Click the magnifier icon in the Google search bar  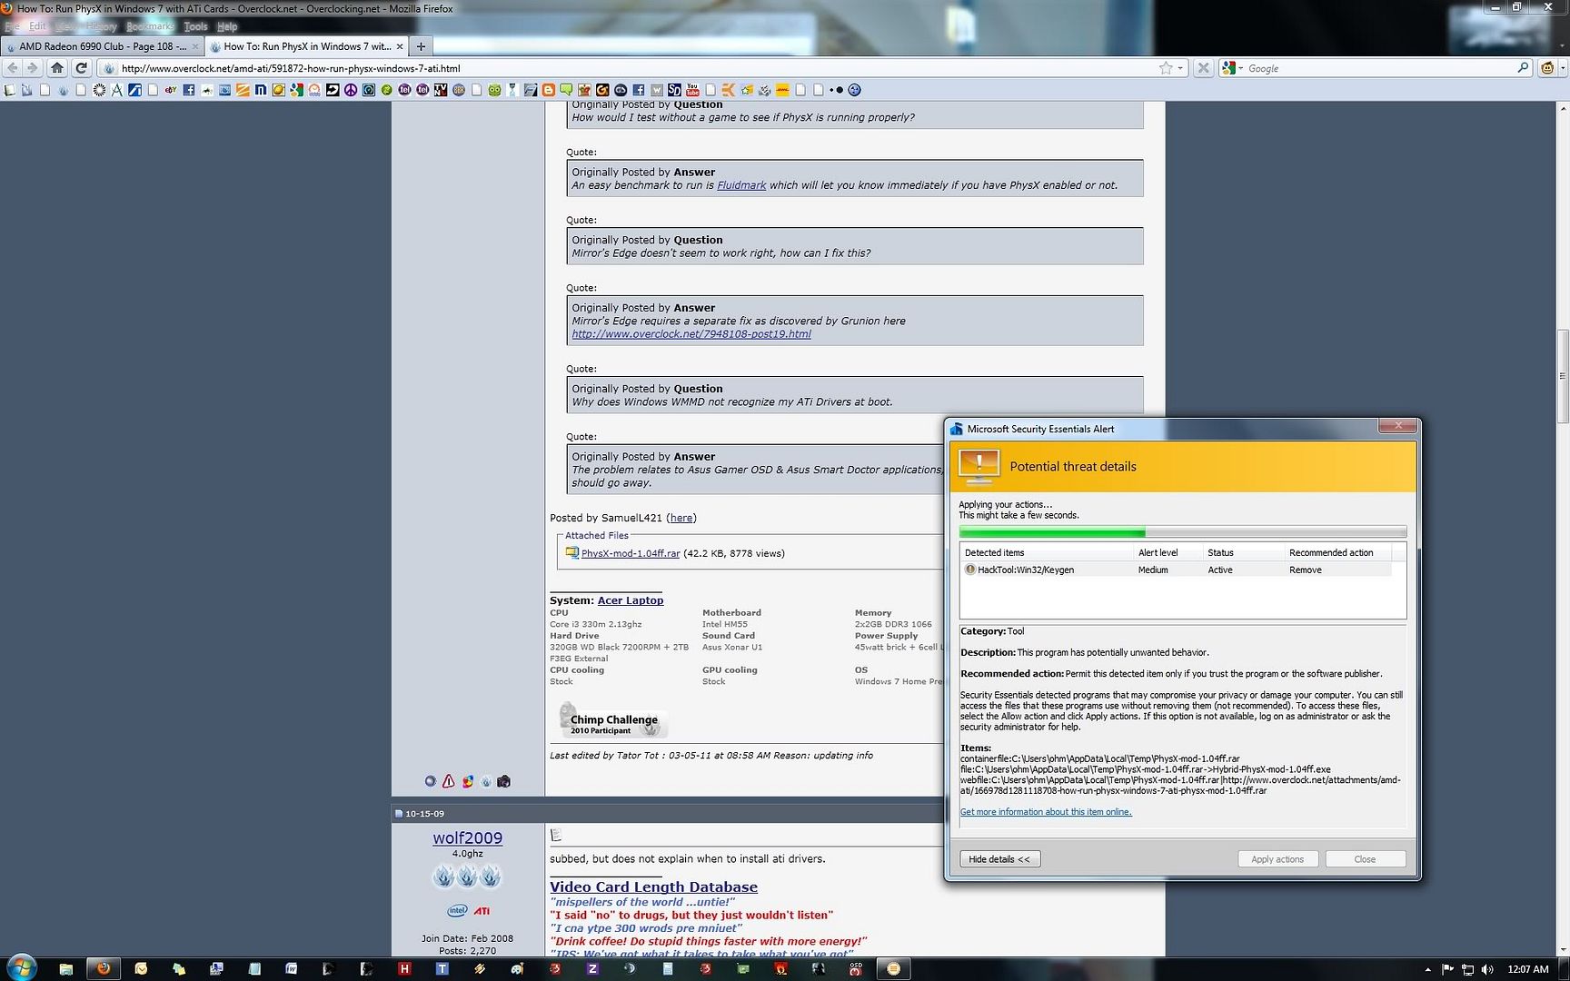[1523, 67]
